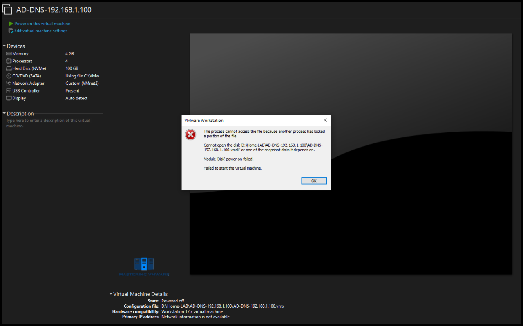
Task: Click the Auto detect display value
Action: coord(76,98)
